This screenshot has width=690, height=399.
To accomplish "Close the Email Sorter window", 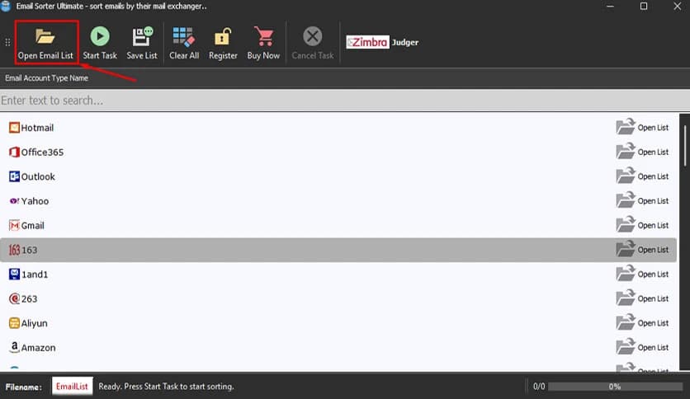I will click(x=678, y=6).
